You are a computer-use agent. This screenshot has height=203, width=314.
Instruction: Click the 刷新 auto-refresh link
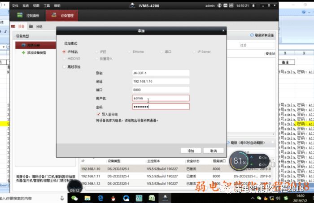coord(246,143)
